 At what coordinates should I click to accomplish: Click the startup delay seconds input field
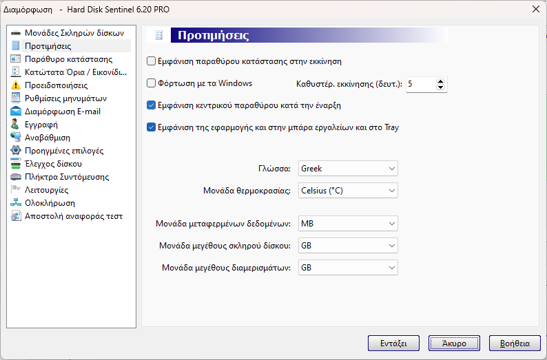(x=421, y=85)
